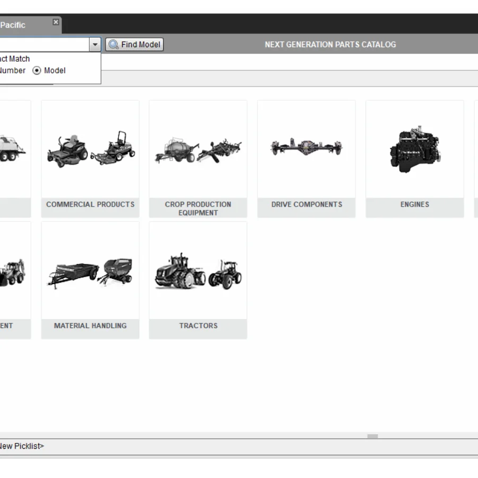The image size is (478, 478).
Task: Grab the picklist panel splitter handle
Action: coord(372,436)
